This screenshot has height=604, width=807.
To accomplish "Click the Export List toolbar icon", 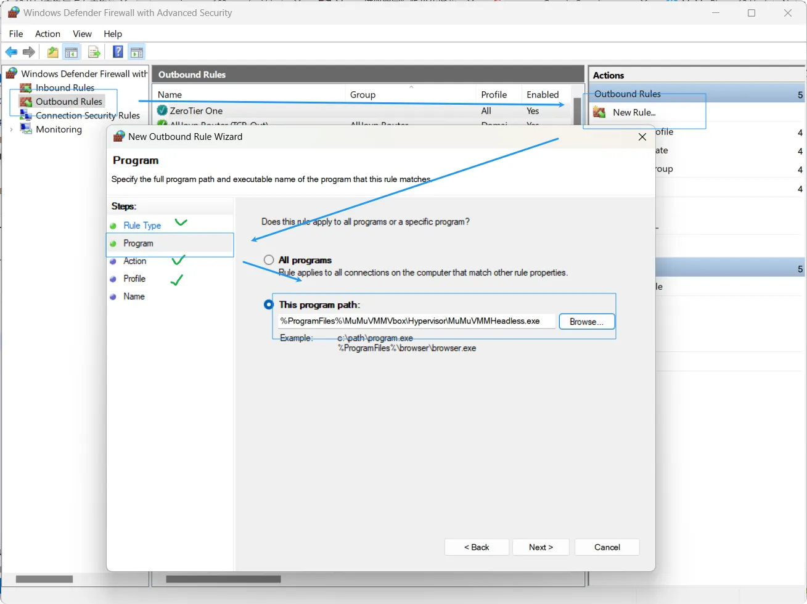I will coord(94,52).
